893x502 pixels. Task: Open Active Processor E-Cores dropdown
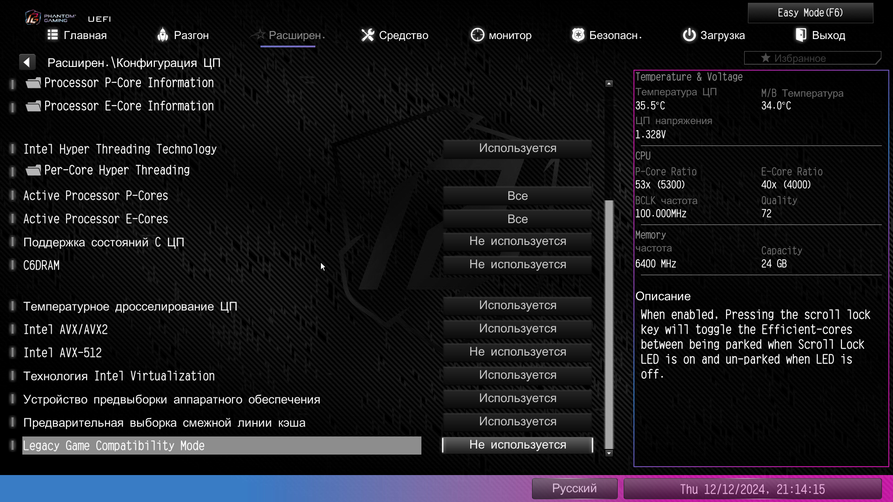pos(517,219)
